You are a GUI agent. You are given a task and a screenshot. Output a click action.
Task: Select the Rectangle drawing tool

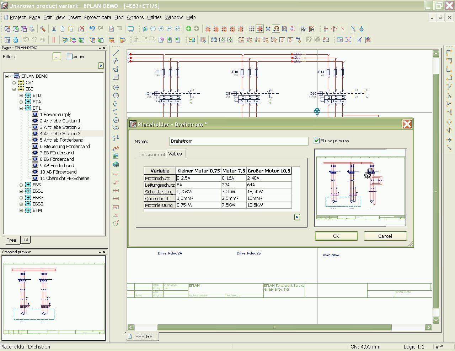(x=116, y=77)
